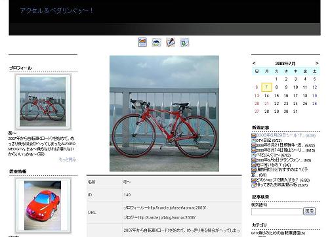This screenshot has height=237, width=330.
Task: Select highlighted day 7 in the calendar
Action: point(266,87)
